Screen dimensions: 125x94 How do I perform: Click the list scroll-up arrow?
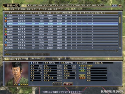(x=120, y=15)
